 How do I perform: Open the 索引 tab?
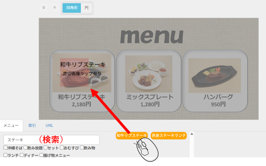pyautogui.click(x=32, y=126)
